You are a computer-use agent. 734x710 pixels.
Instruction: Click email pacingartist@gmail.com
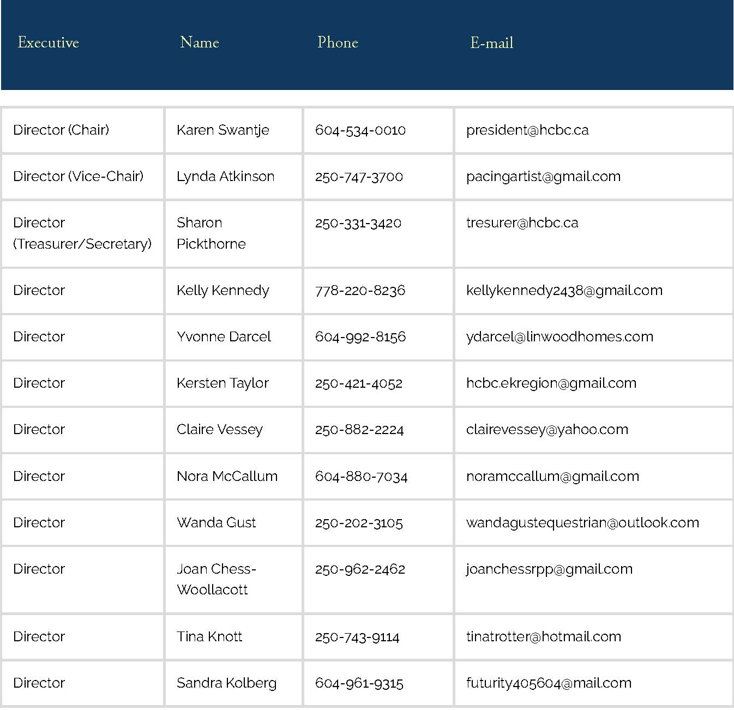click(543, 176)
